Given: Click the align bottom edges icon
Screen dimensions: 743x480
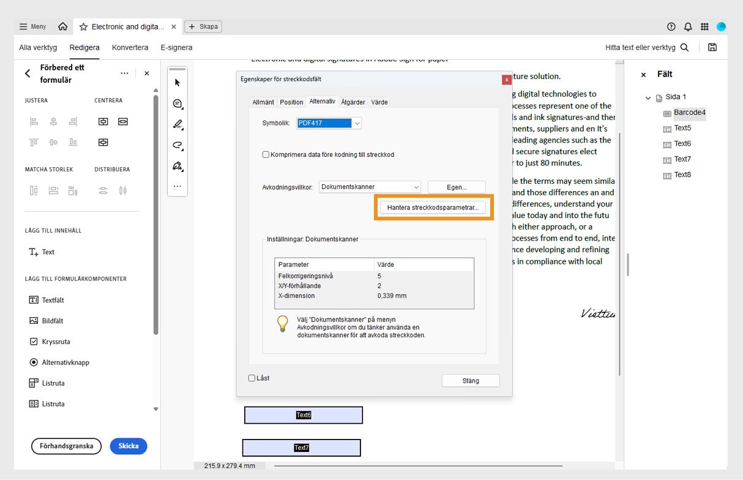Looking at the screenshot, I should (73, 142).
